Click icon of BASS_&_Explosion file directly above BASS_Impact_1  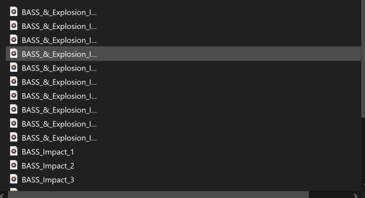[14, 137]
